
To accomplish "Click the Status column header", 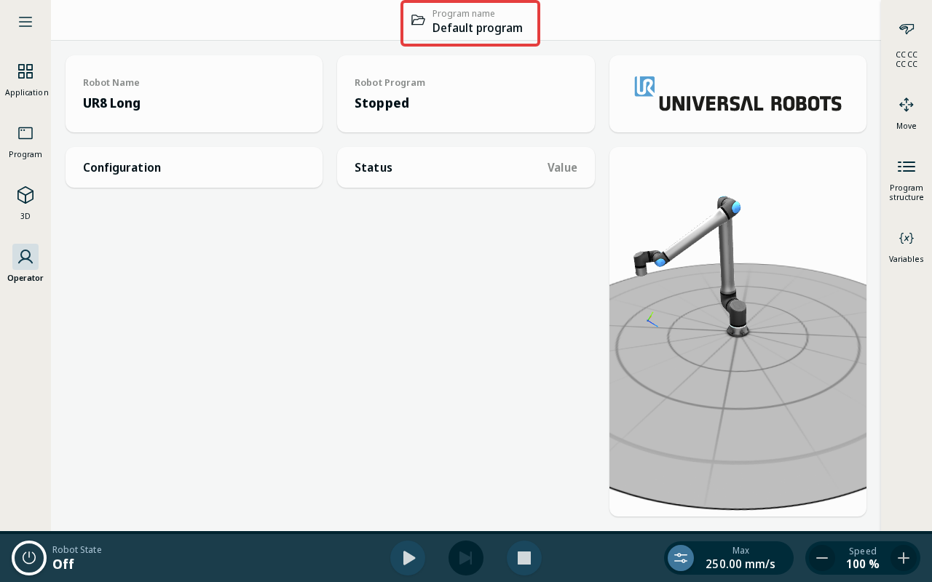I will [374, 167].
